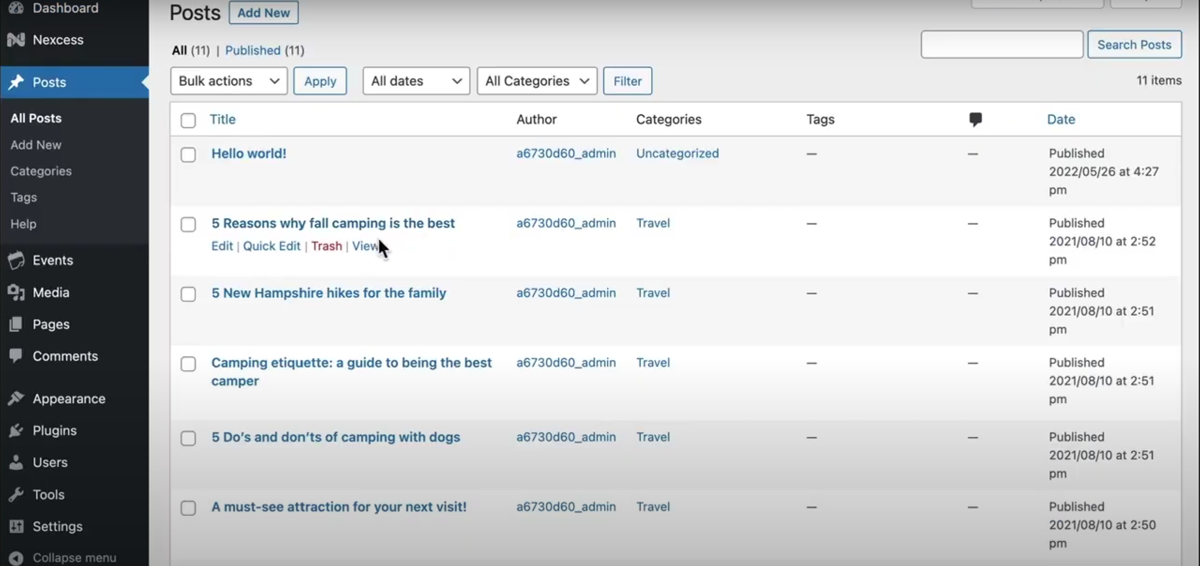This screenshot has height=566, width=1200.
Task: Open Plugins via its plug icon
Action: 16,430
